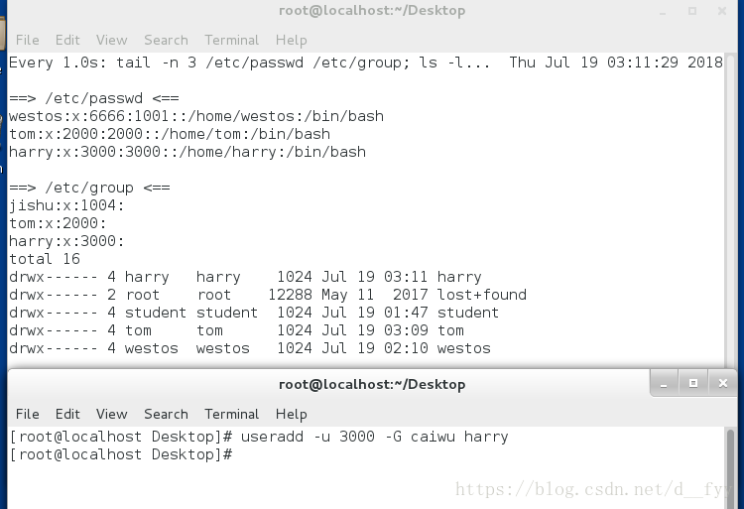Open Edit menu in lower terminal window

click(67, 414)
